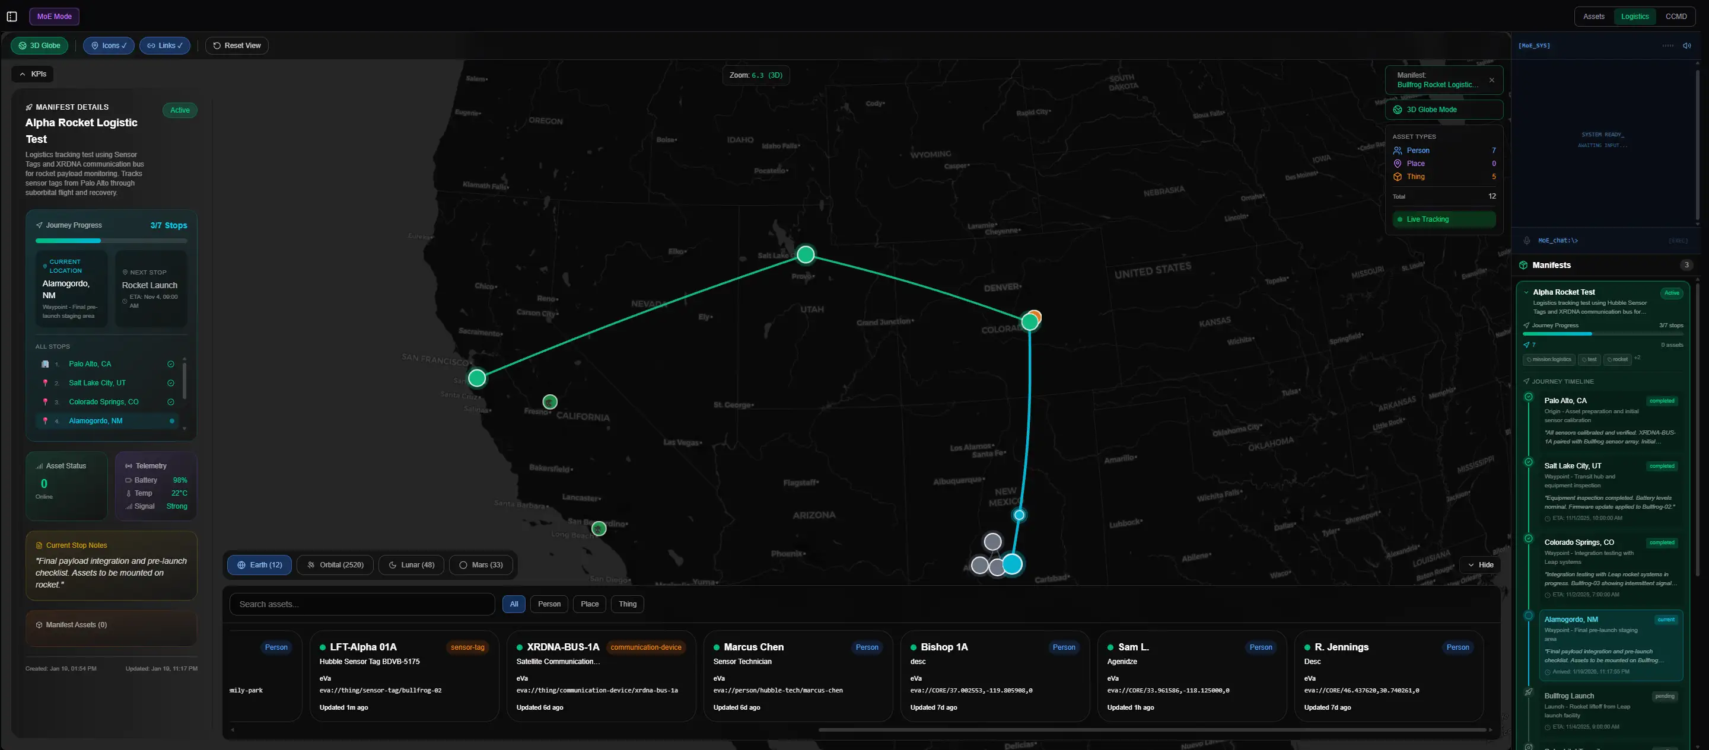Viewport: 1709px width, 750px height.
Task: Hide the asset carousel panel
Action: 1480,564
